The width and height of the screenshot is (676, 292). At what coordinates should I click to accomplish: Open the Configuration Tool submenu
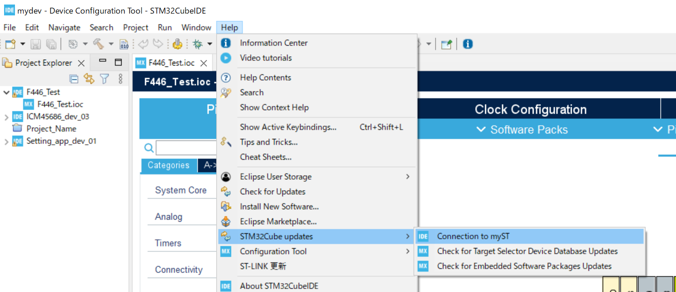click(273, 251)
